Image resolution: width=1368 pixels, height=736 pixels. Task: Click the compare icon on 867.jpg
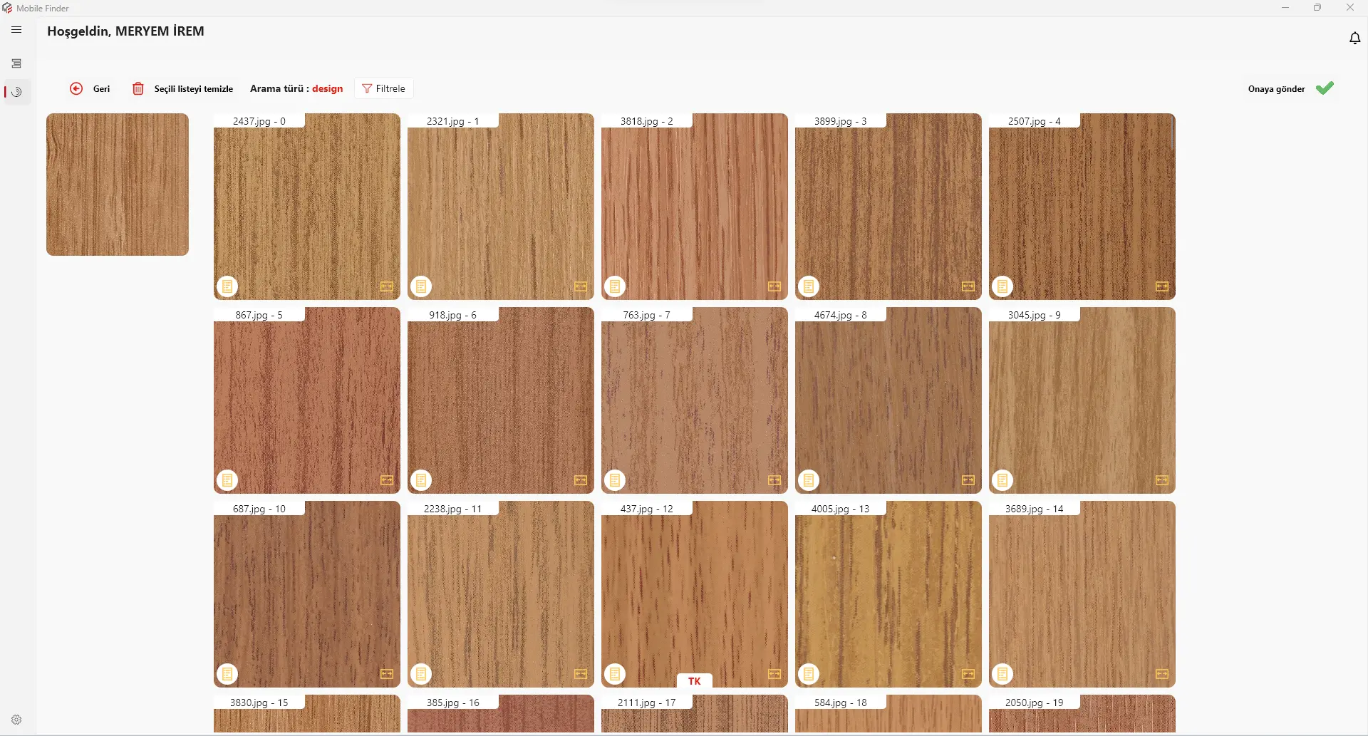click(387, 480)
